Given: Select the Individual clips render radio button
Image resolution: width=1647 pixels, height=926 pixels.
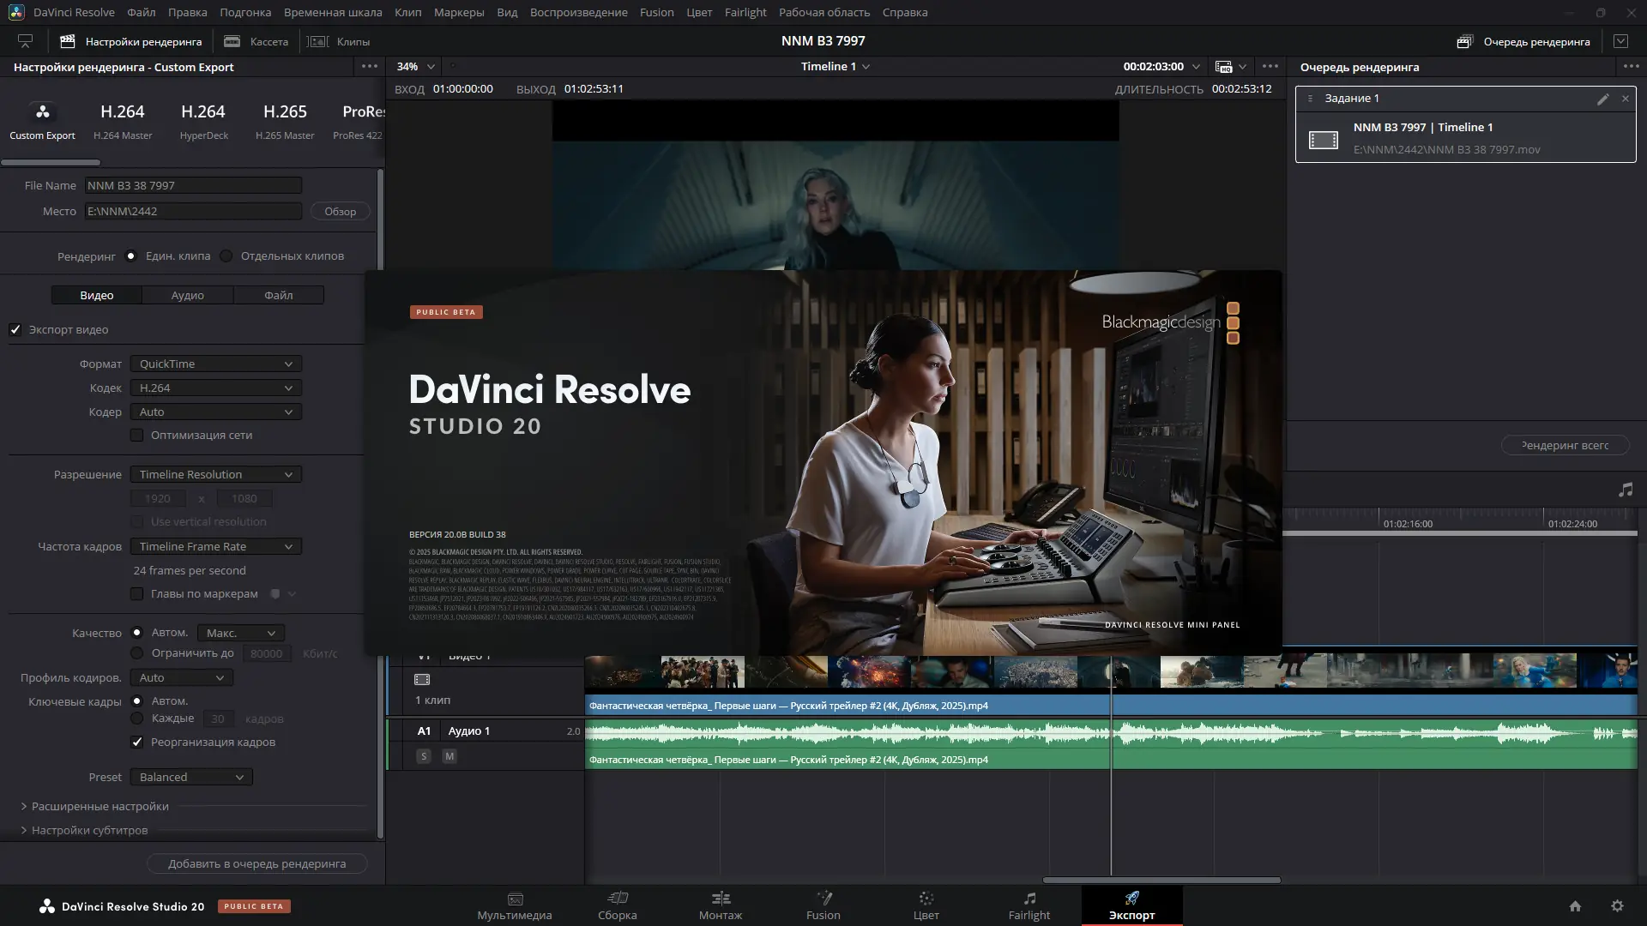Looking at the screenshot, I should [x=226, y=256].
